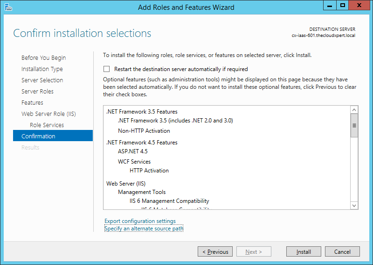The width and height of the screenshot is (373, 265).
Task: Navigate to Server Roles step
Action: coord(37,92)
